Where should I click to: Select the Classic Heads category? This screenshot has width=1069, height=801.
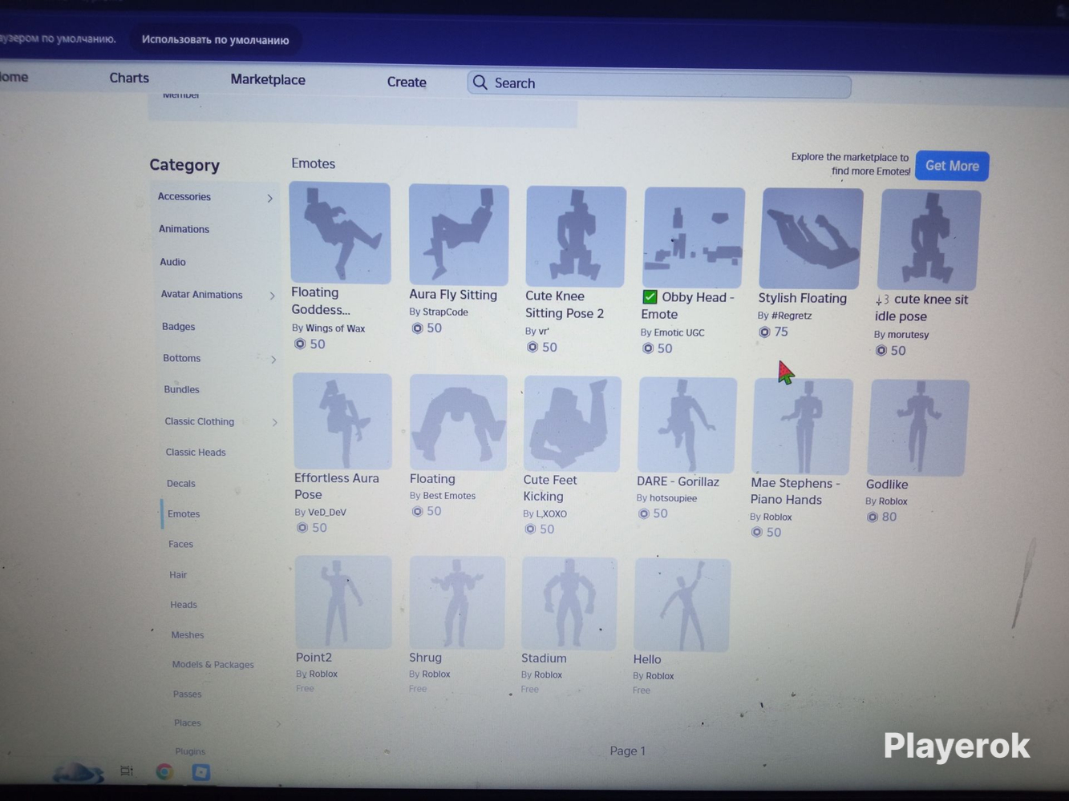[x=196, y=453]
